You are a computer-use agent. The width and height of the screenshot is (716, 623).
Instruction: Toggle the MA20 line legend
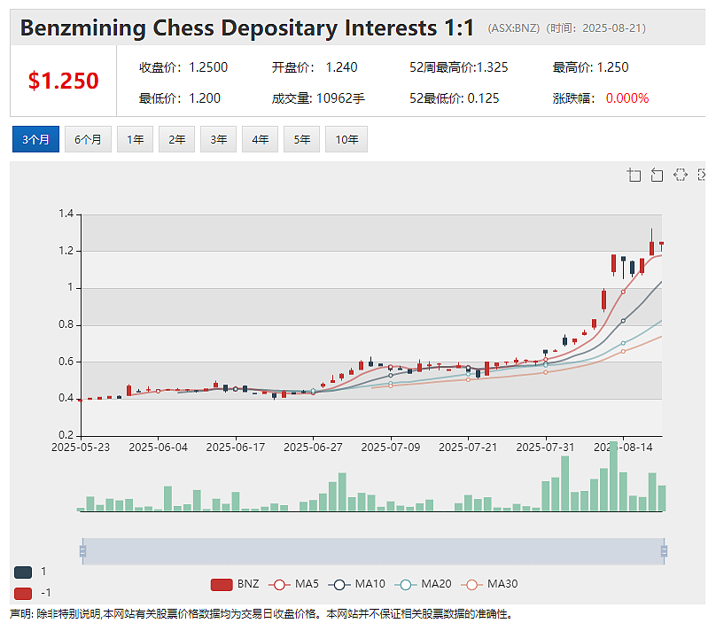(423, 584)
